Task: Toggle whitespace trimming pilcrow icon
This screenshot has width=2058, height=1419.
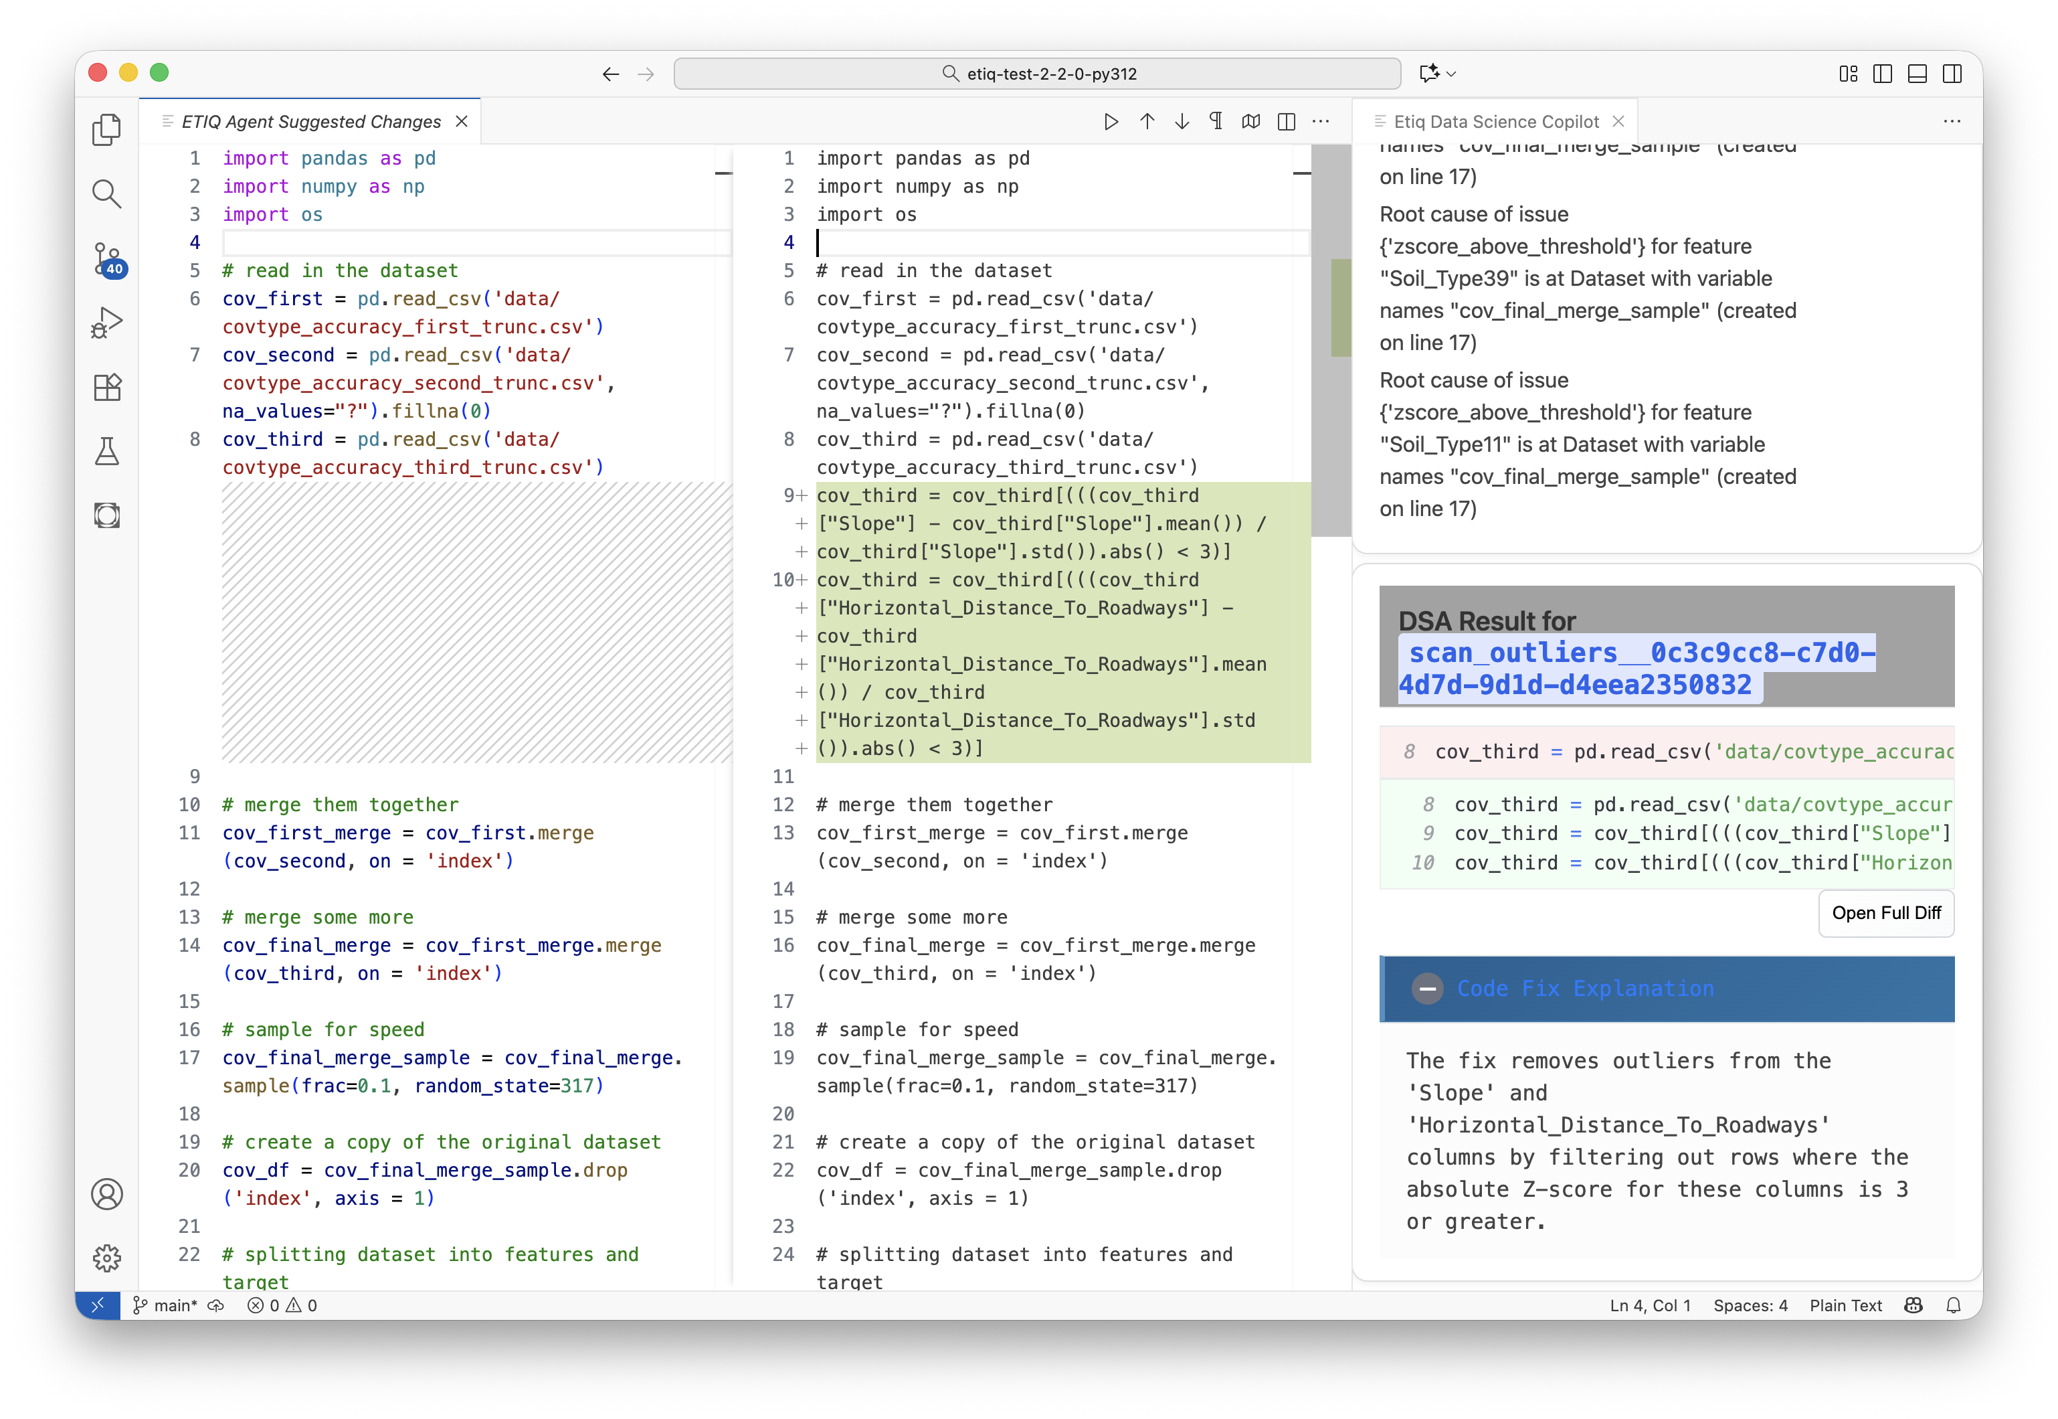Action: tap(1216, 122)
